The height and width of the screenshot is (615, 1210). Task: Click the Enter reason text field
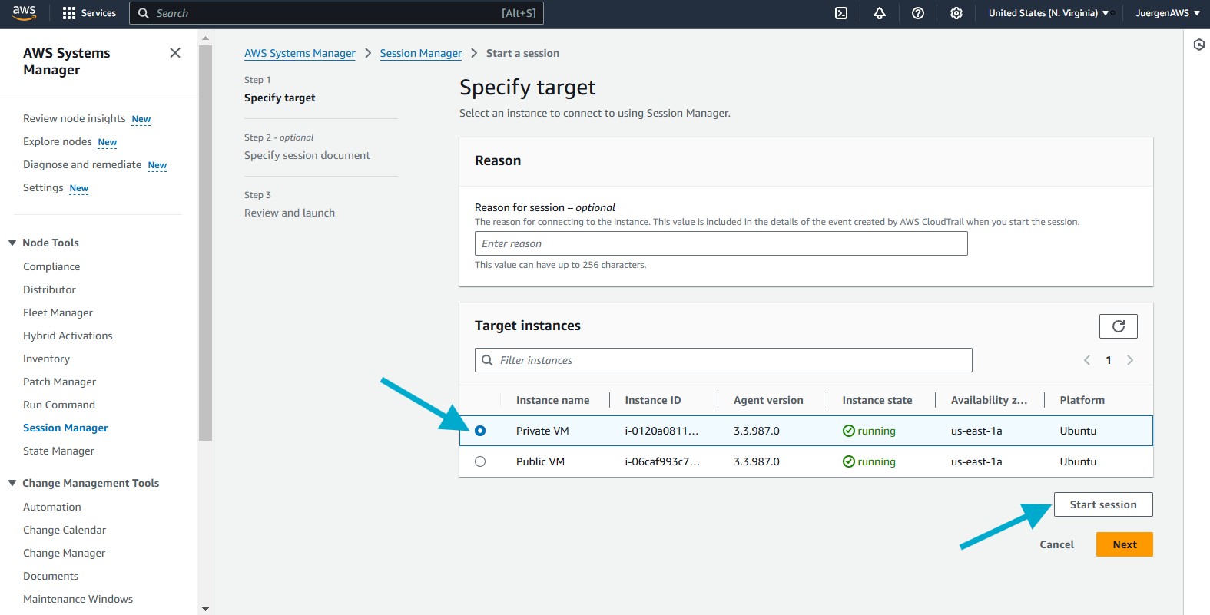click(x=721, y=243)
